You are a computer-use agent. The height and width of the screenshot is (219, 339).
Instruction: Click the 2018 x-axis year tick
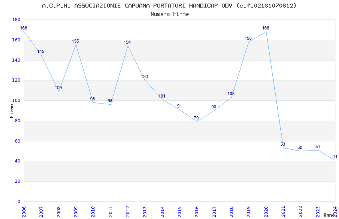click(231, 211)
